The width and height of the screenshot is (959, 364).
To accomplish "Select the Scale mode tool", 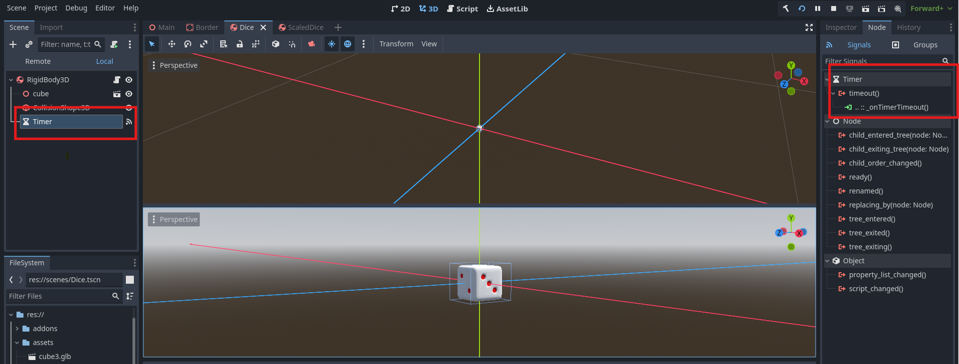I will [204, 44].
